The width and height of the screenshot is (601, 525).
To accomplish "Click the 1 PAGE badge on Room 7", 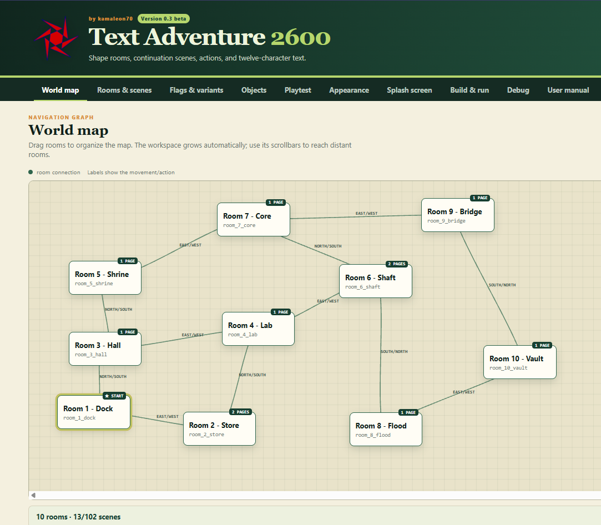I will tap(276, 203).
